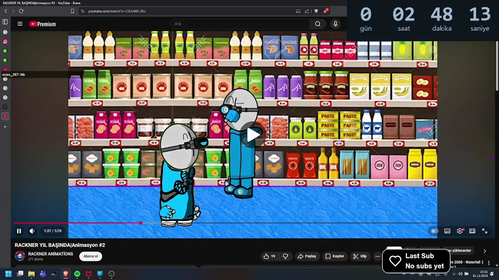Reload the page in Brave

point(21,11)
